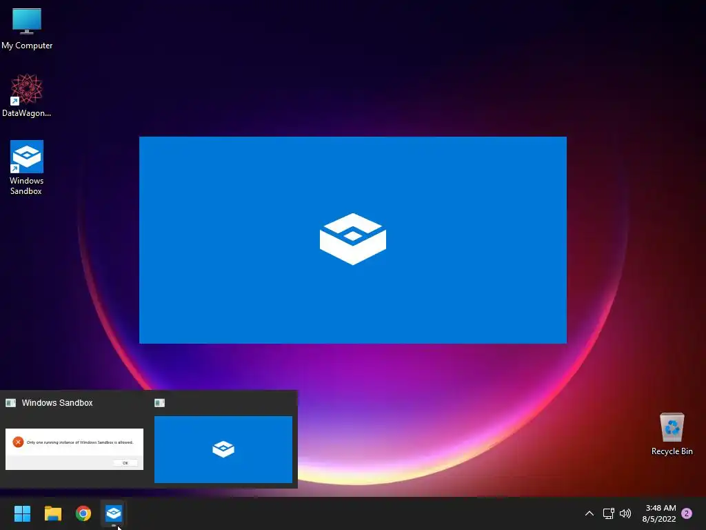Click OK in the error dialog preview

pos(125,463)
